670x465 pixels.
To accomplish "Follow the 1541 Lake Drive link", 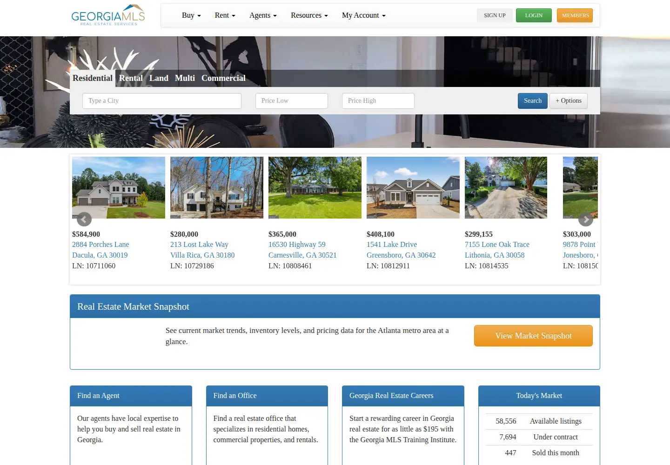I will coord(392,245).
